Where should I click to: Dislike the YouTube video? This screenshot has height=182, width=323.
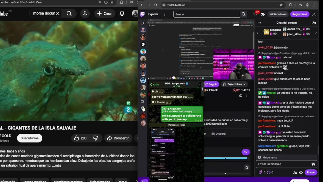pyautogui.click(x=96, y=138)
